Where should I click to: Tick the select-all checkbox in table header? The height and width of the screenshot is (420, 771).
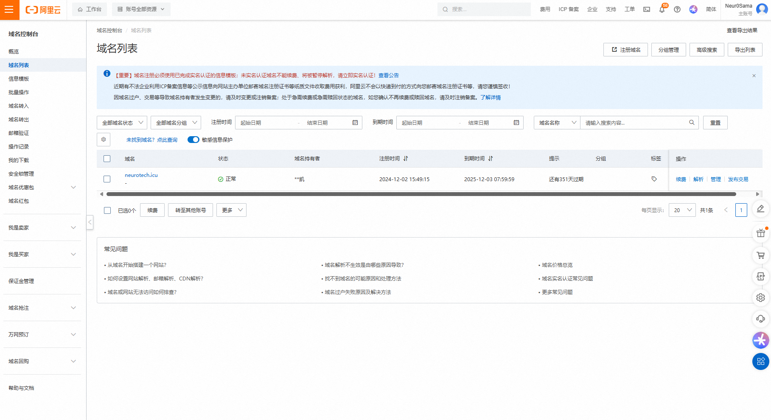[x=107, y=159]
